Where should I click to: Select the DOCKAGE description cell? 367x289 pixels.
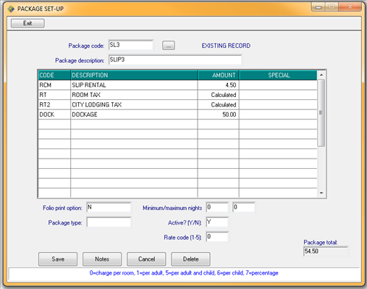[134, 114]
